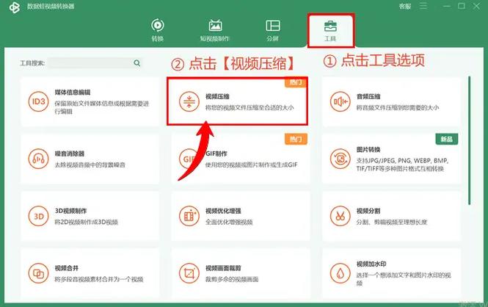This screenshot has width=488, height=307.
Task: Click the 视频压缩 compress icon
Action: tap(189, 101)
